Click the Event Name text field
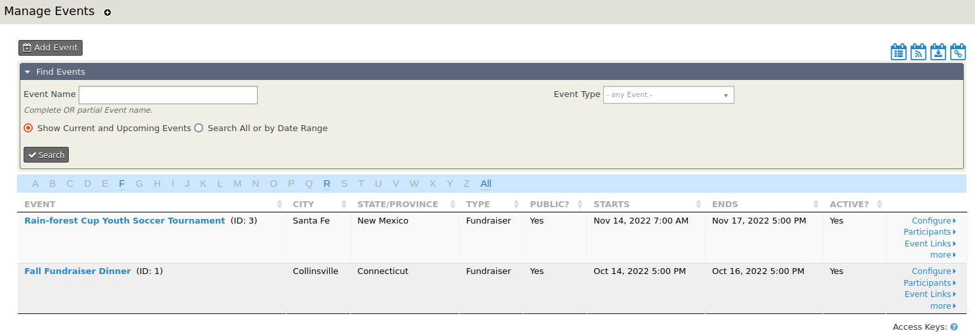 [x=168, y=95]
